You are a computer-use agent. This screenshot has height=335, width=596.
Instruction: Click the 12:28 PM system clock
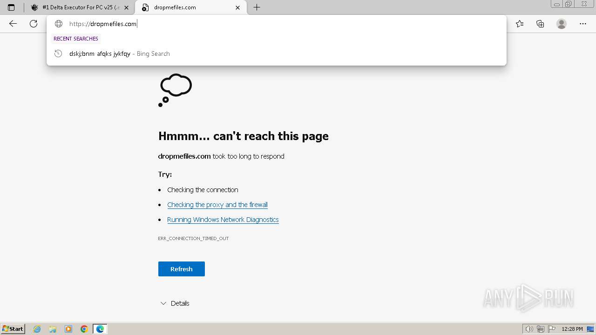pyautogui.click(x=572, y=329)
